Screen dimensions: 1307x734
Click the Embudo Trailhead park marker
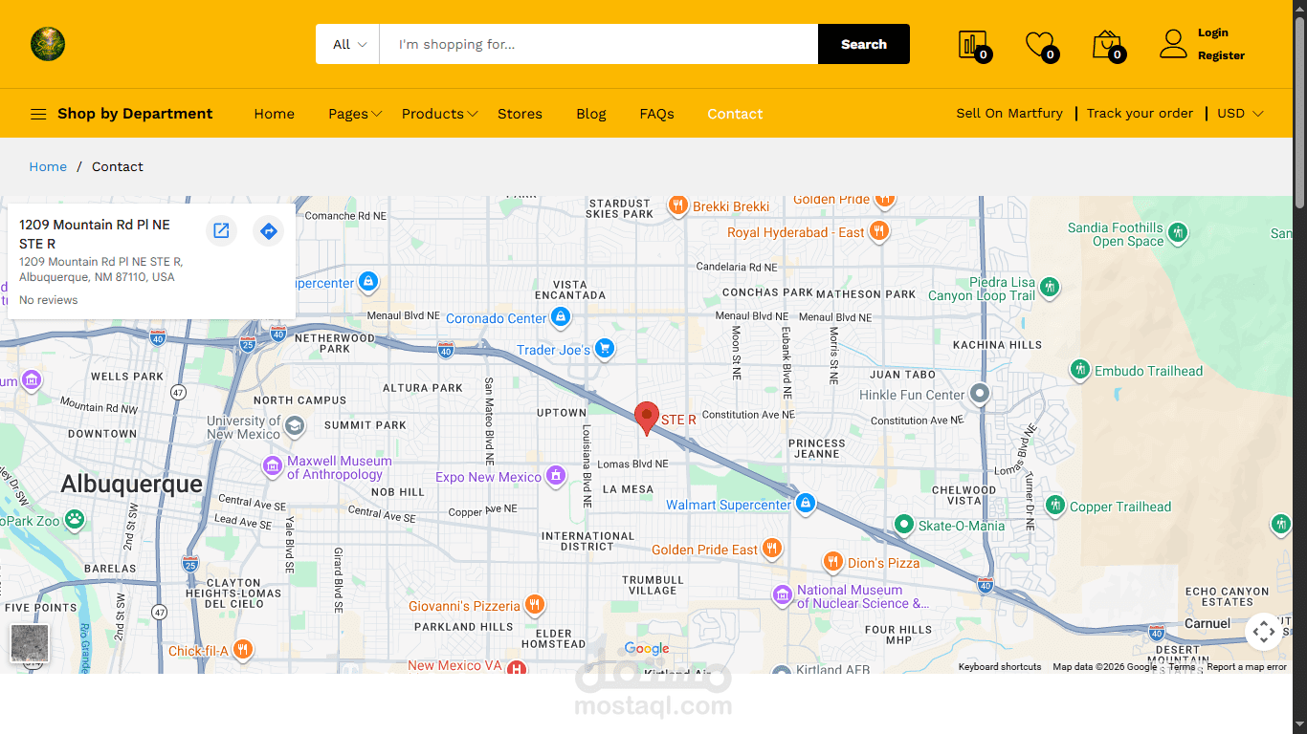tap(1080, 370)
